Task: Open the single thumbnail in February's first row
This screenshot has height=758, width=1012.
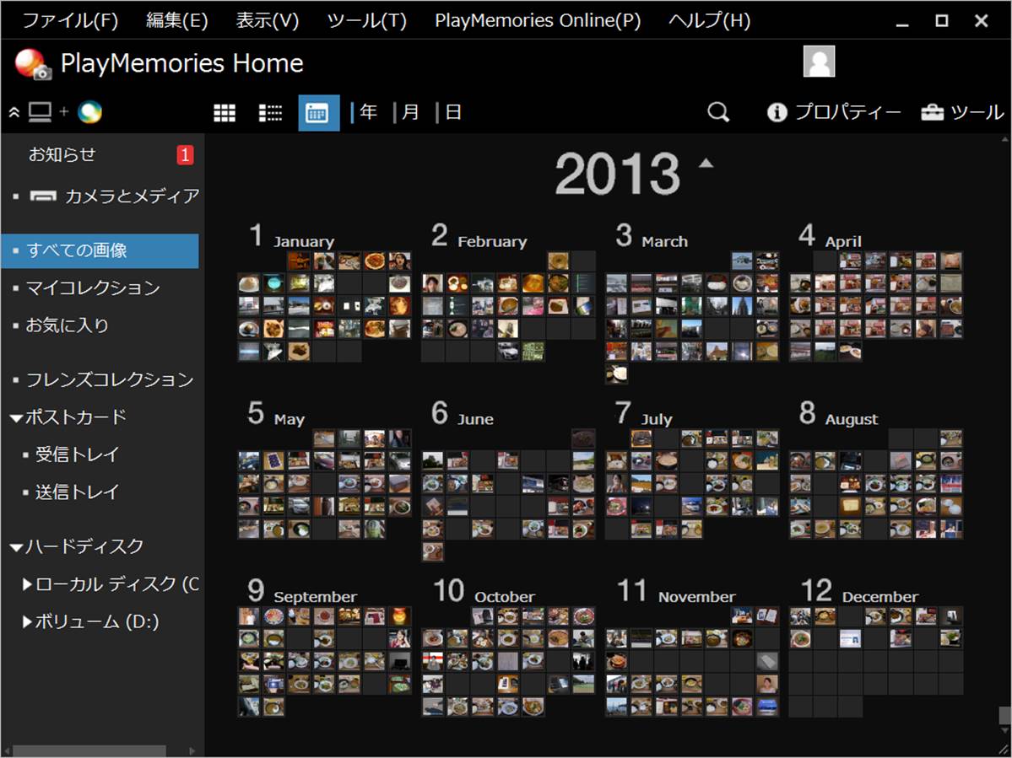Action: pos(558,261)
